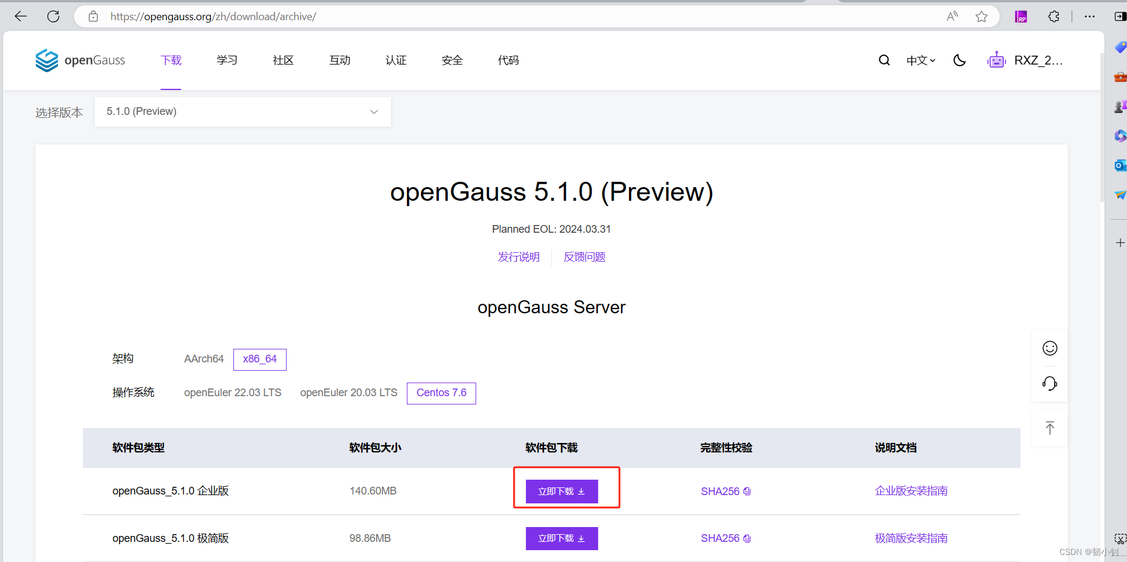The width and height of the screenshot is (1127, 562).
Task: Click the page vertical scrollbar
Action: pyautogui.click(x=1102, y=127)
